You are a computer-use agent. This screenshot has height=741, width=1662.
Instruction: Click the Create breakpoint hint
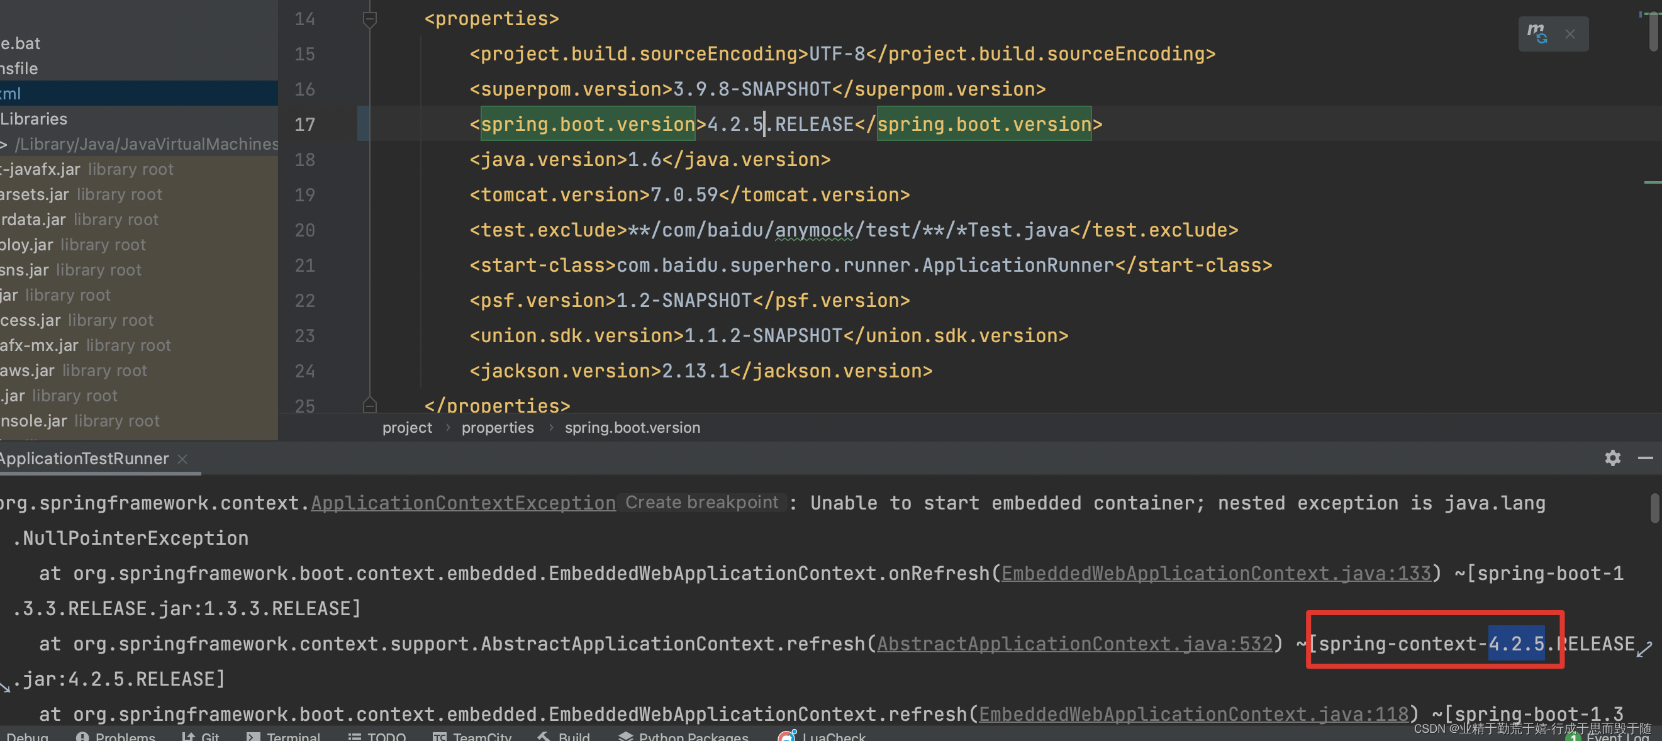point(701,503)
